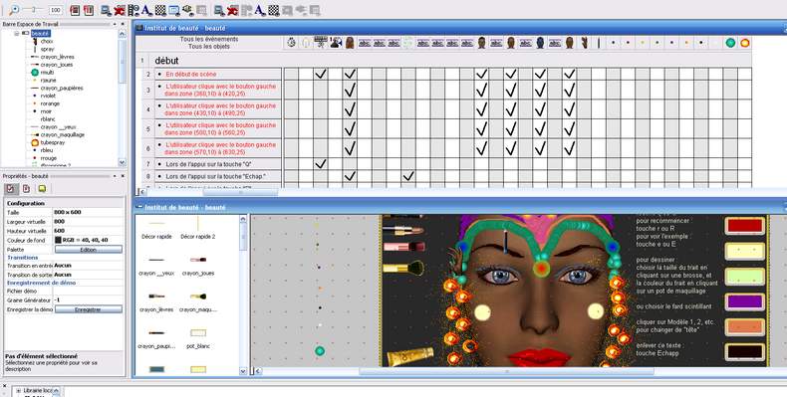Click the timer object icon in event editor header
787x397 pixels.
coord(291,43)
